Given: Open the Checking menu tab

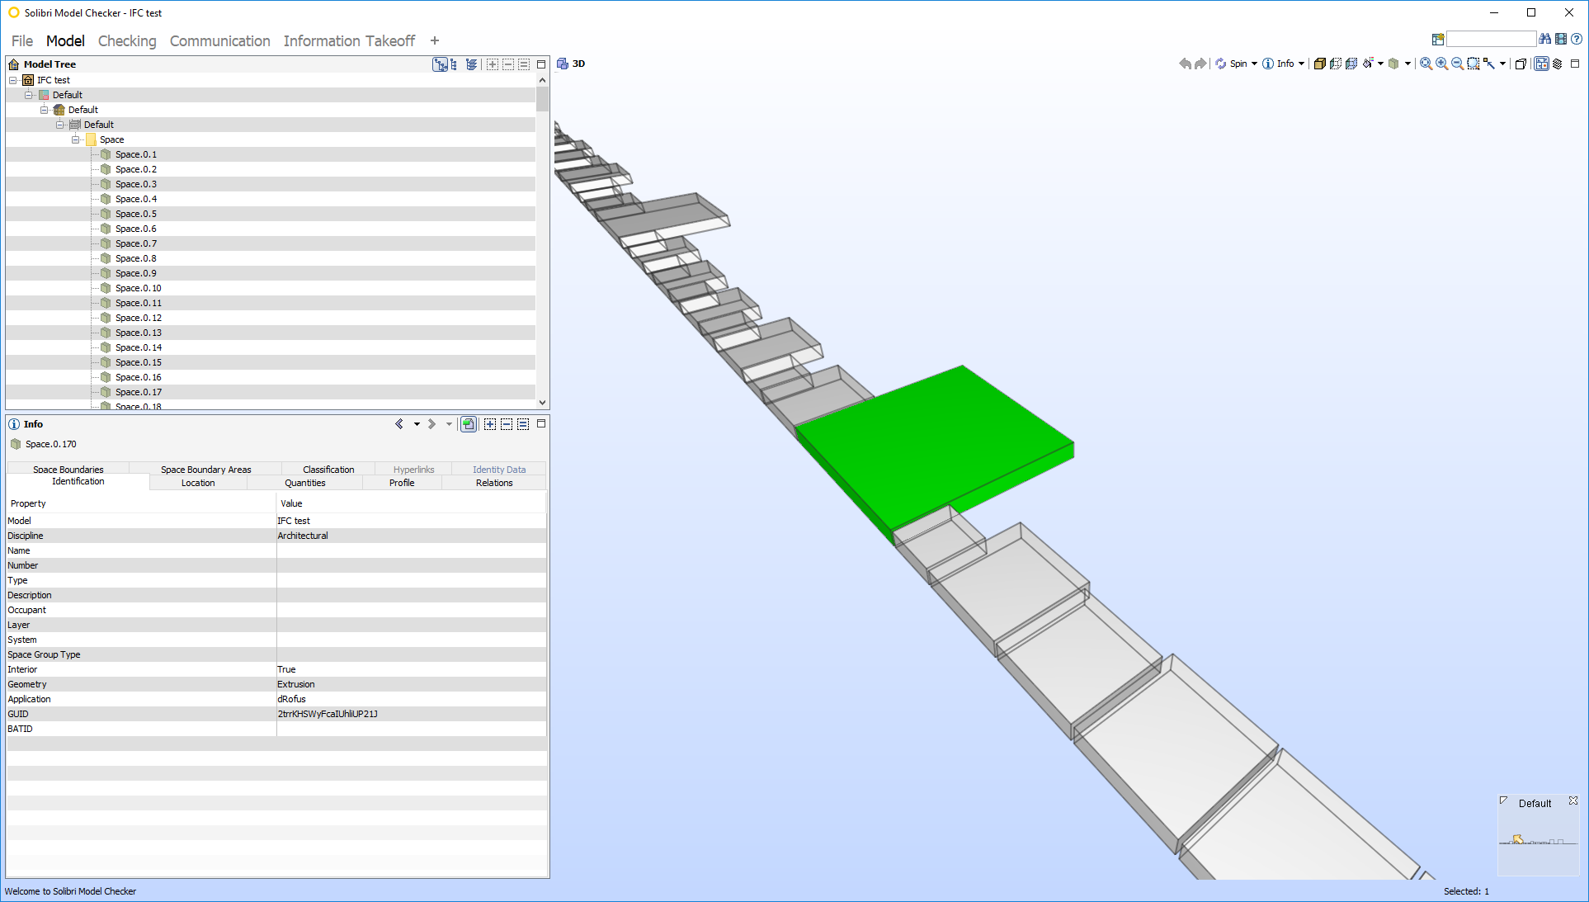Looking at the screenshot, I should click(x=127, y=40).
